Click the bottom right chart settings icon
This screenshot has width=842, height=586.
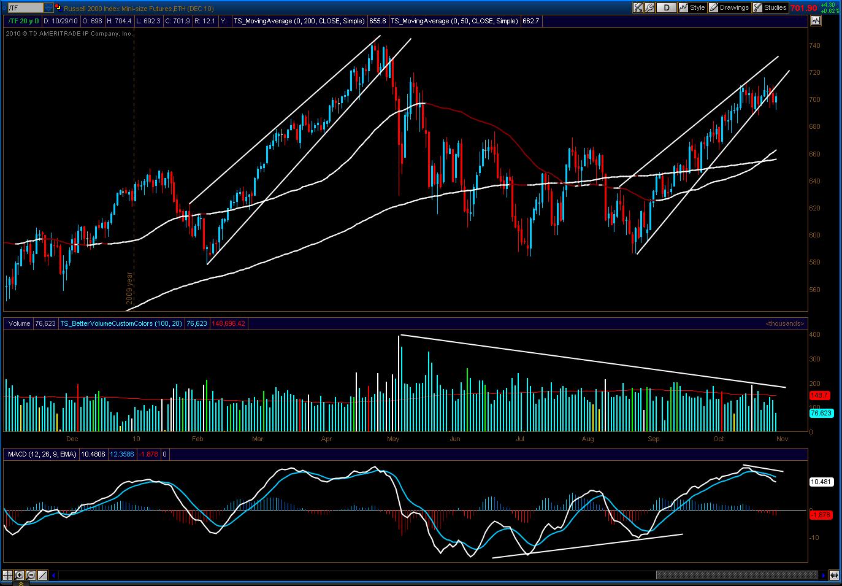pos(834,575)
